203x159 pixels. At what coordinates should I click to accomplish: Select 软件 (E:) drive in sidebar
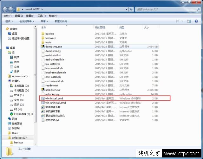[x=17, y=95]
